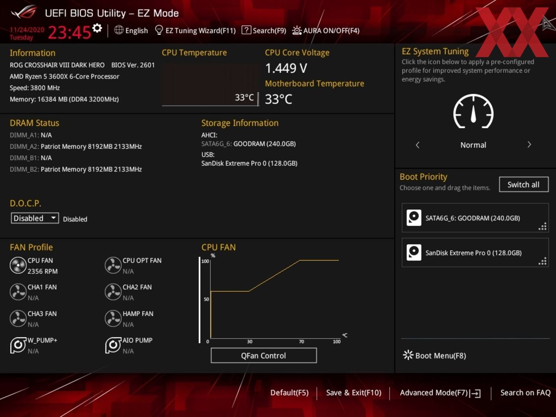Click the 23:45 clock
556x417 pixels.
click(x=69, y=32)
